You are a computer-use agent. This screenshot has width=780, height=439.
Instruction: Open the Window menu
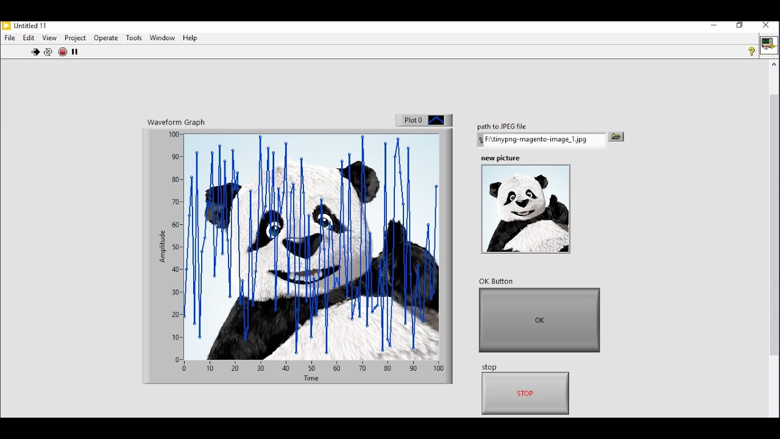[x=162, y=38]
